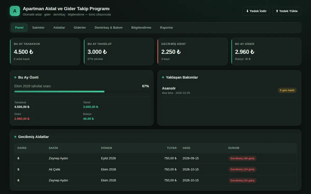Screen dimensions: 311x194
Task: Open the Demirbaş & Bakım tab
Action: click(x=109, y=27)
